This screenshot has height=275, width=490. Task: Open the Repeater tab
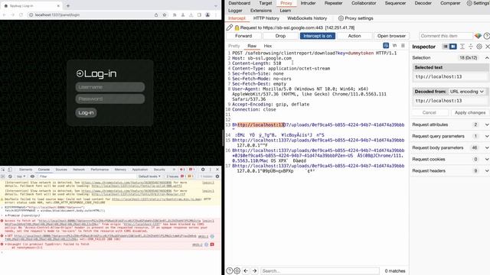[x=333, y=3]
